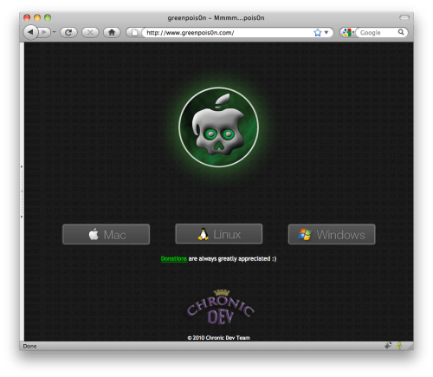This screenshot has height=377, width=433.
Task: Click the status bar add-on icon left of ankh
Action: pyautogui.click(x=388, y=345)
